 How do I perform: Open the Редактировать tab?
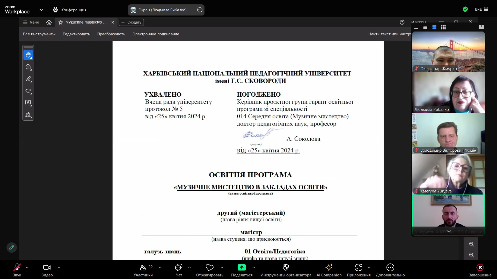pos(76,34)
